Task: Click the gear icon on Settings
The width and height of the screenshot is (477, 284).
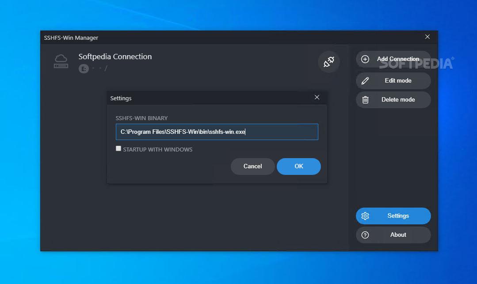Action: click(365, 216)
